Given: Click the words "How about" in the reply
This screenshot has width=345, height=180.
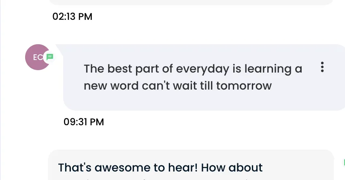Looking at the screenshot, I should coord(232,168).
